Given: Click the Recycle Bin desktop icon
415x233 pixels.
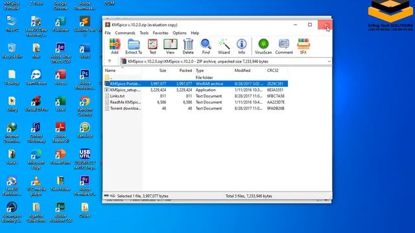Looking at the screenshot, I should point(12,50).
